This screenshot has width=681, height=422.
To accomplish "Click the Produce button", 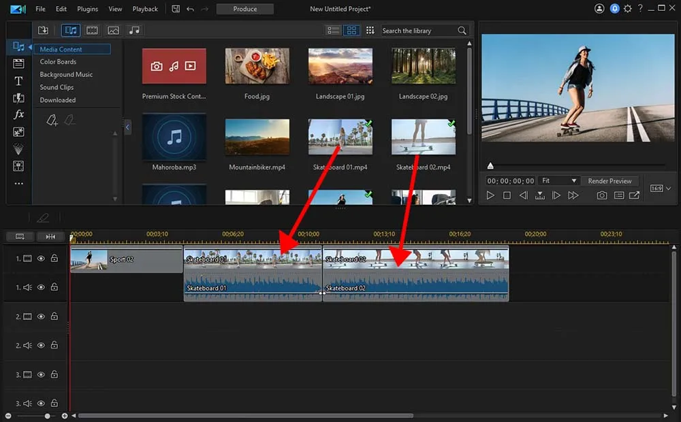I will [245, 9].
